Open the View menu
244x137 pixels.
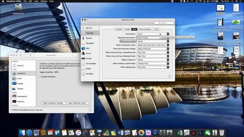[36, 1]
